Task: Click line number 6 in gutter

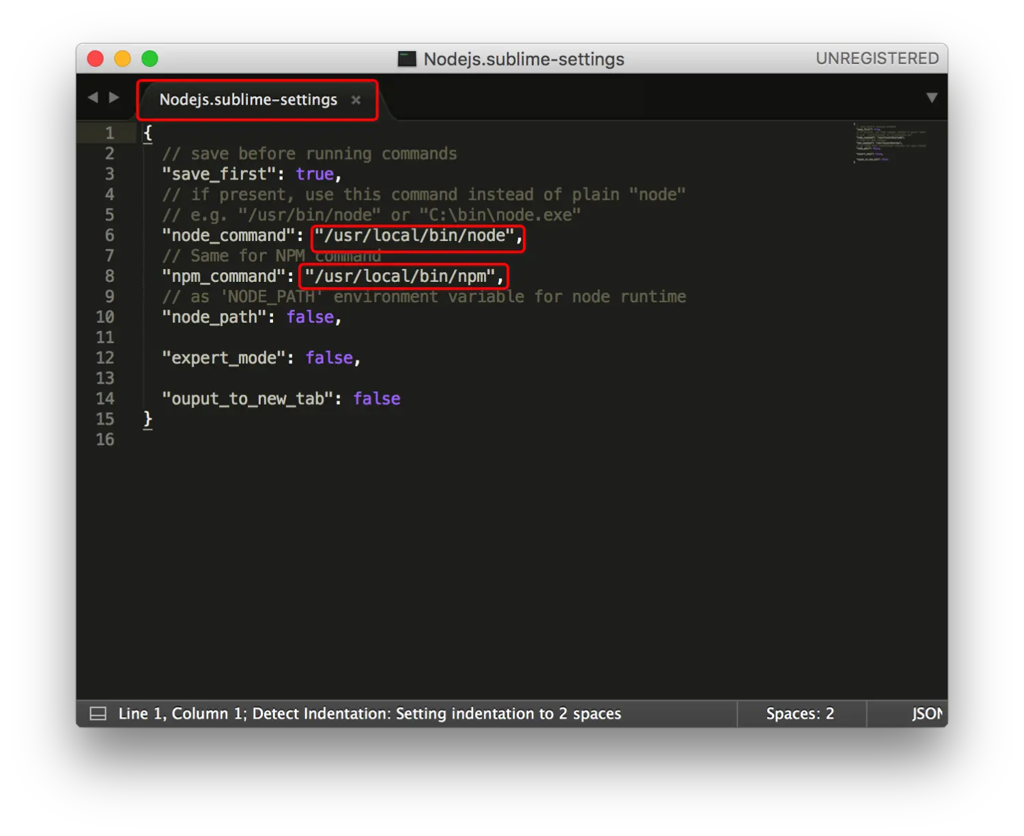Action: pyautogui.click(x=109, y=235)
